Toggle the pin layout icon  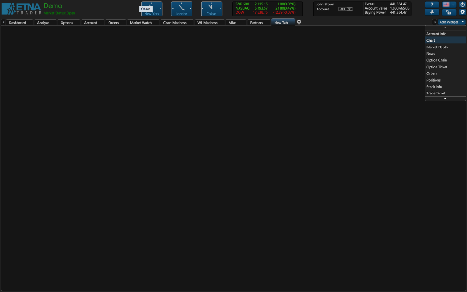[x=431, y=12]
